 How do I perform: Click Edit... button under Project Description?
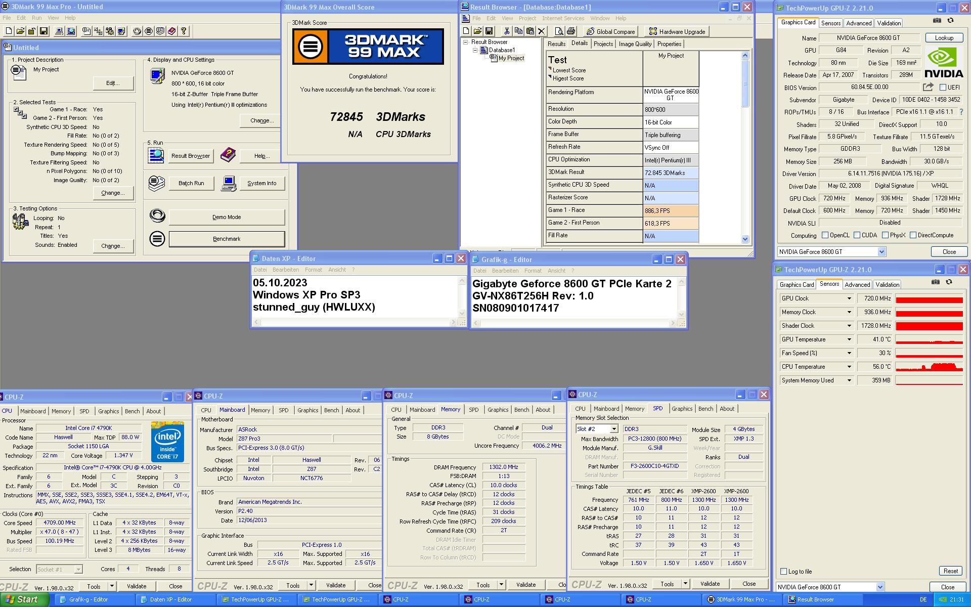[x=113, y=83]
